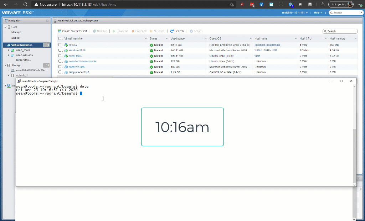Screen dimensions: 365x221
Task: Open the Help dropdown menu
Action: click(x=318, y=13)
